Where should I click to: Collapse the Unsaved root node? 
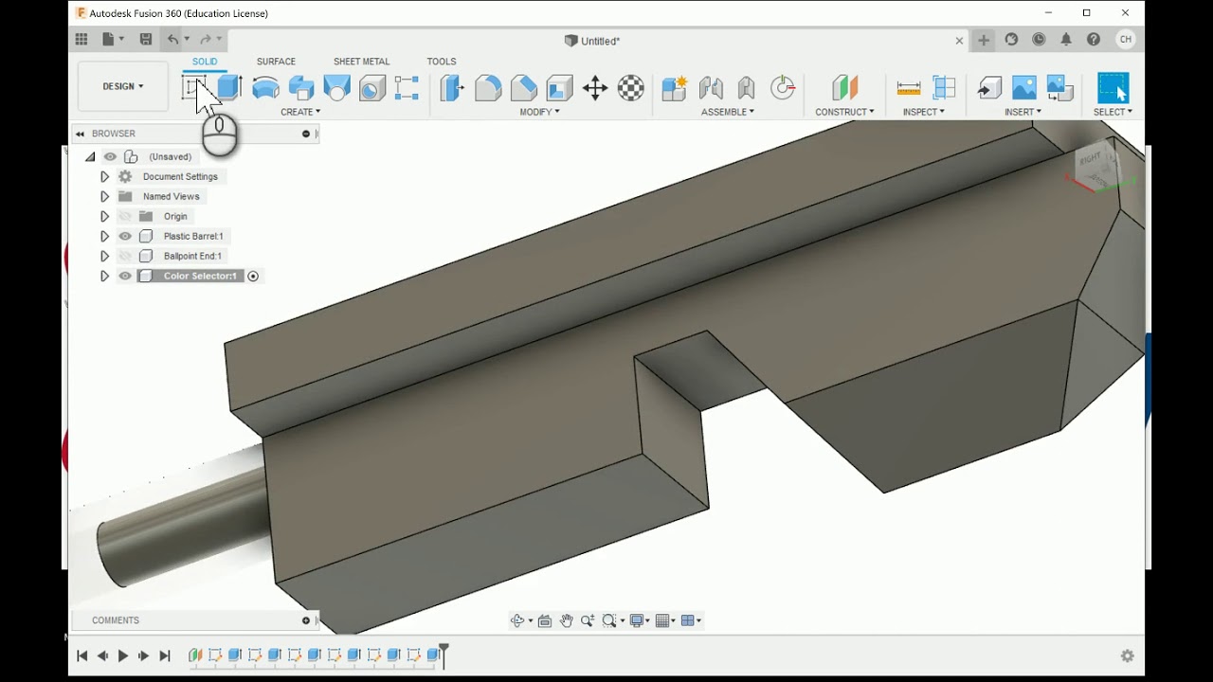point(90,156)
